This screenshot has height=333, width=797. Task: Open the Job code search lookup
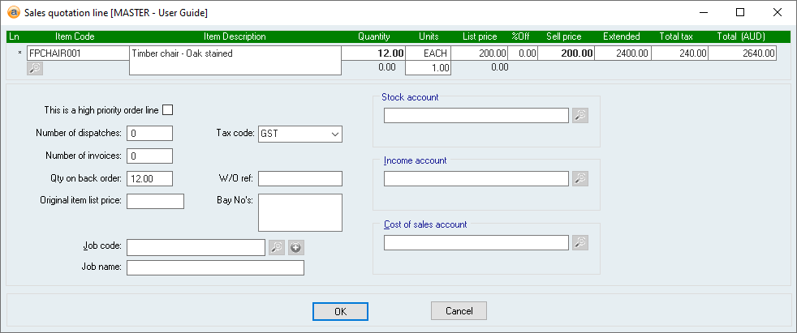[278, 247]
